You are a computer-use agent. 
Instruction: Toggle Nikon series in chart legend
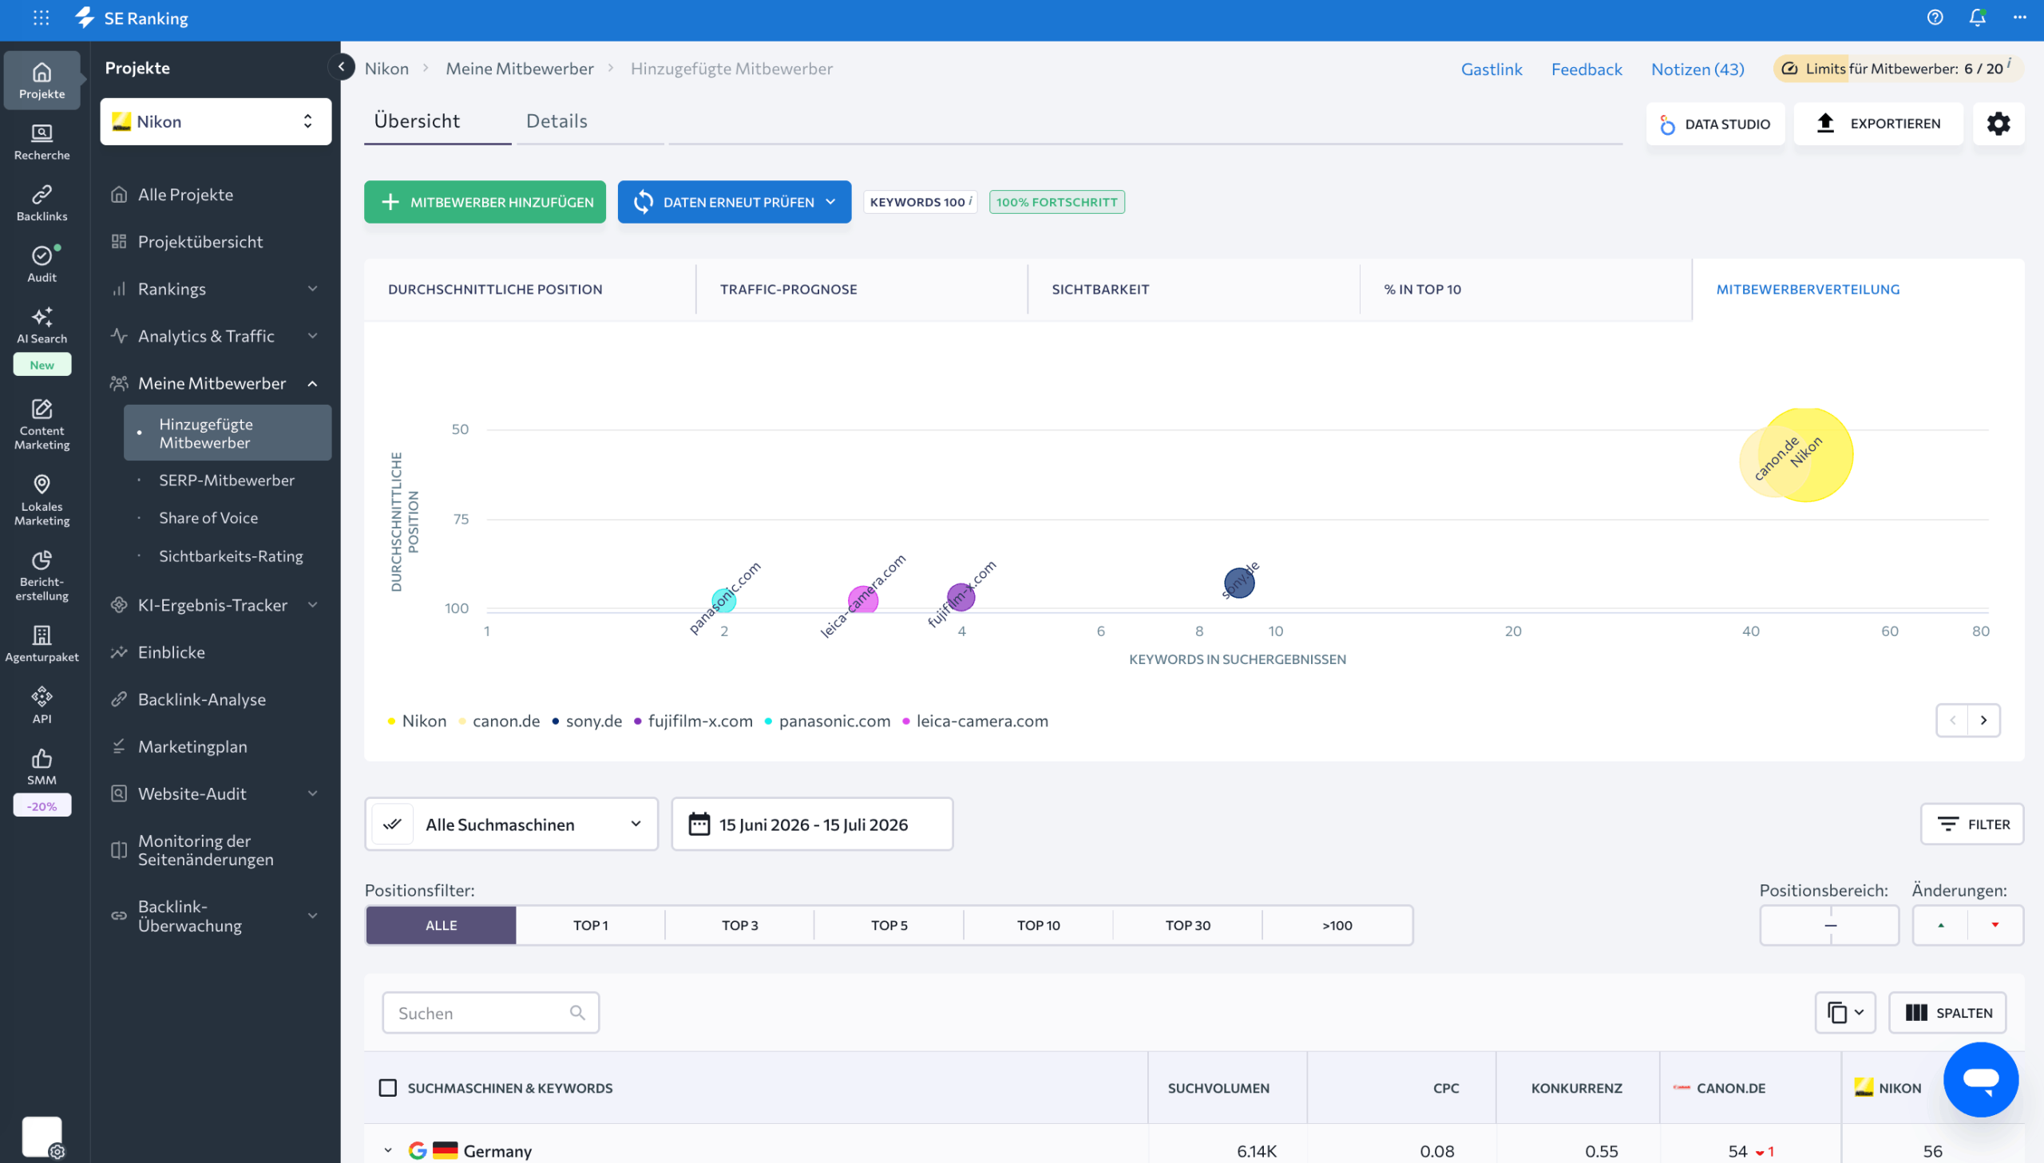click(416, 722)
